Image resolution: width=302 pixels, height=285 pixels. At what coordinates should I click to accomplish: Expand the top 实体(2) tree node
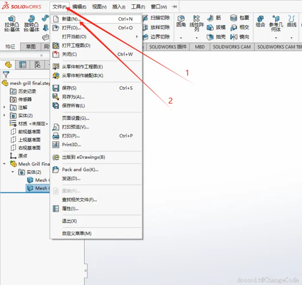click(4, 115)
